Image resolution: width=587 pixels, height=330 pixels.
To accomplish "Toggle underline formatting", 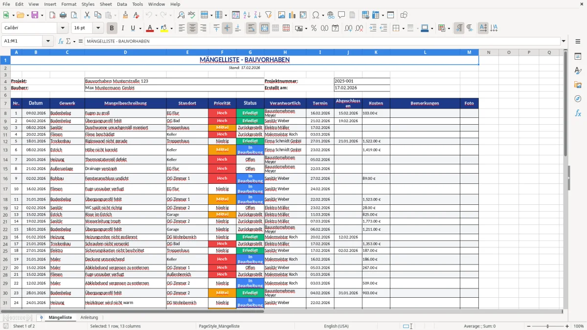I will pos(133,28).
